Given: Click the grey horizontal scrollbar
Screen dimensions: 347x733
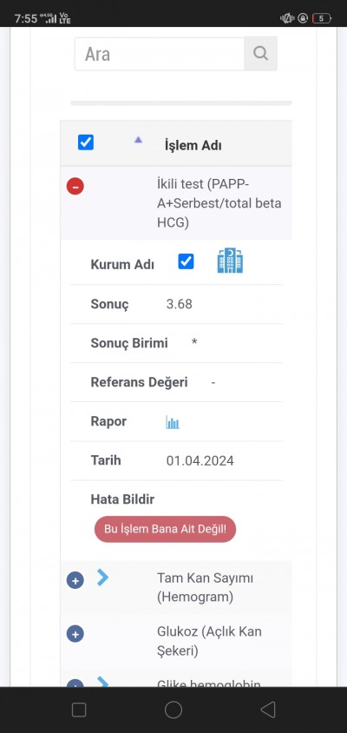Looking at the screenshot, I should [181, 102].
